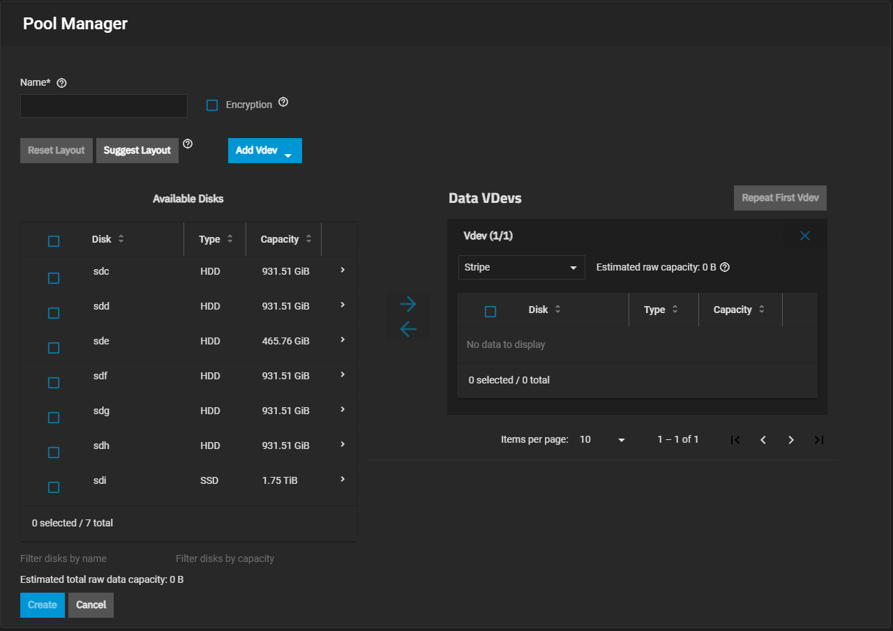The image size is (893, 631).
Task: Enable the Encryption checkbox
Action: coord(212,105)
